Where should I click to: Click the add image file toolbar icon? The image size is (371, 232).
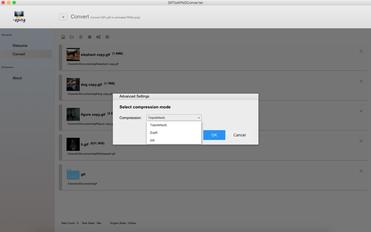[63, 37]
